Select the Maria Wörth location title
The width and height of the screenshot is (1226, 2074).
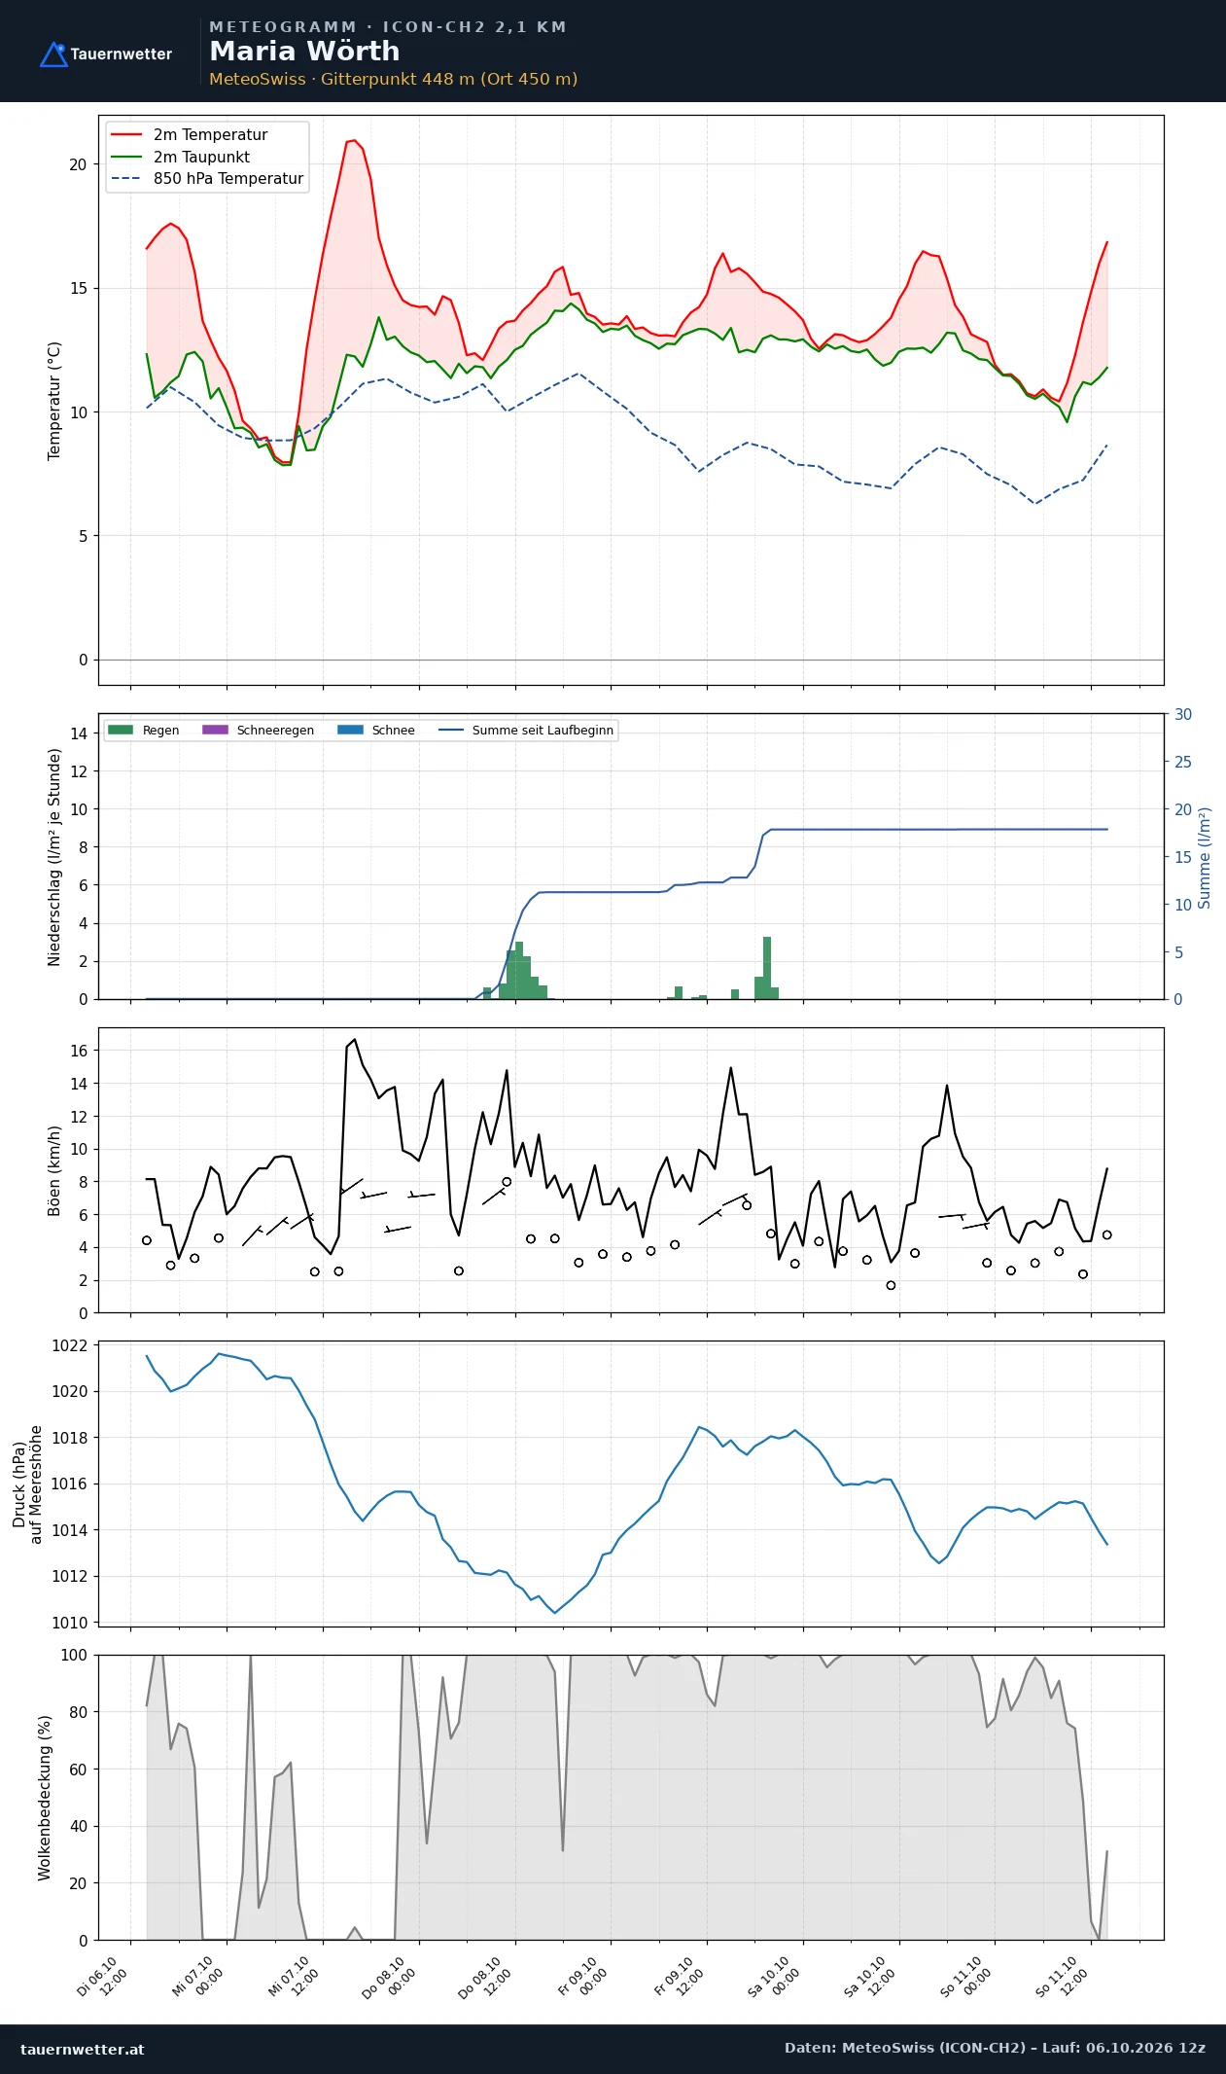[304, 52]
